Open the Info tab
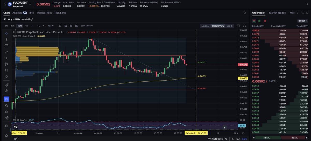 [31, 13]
